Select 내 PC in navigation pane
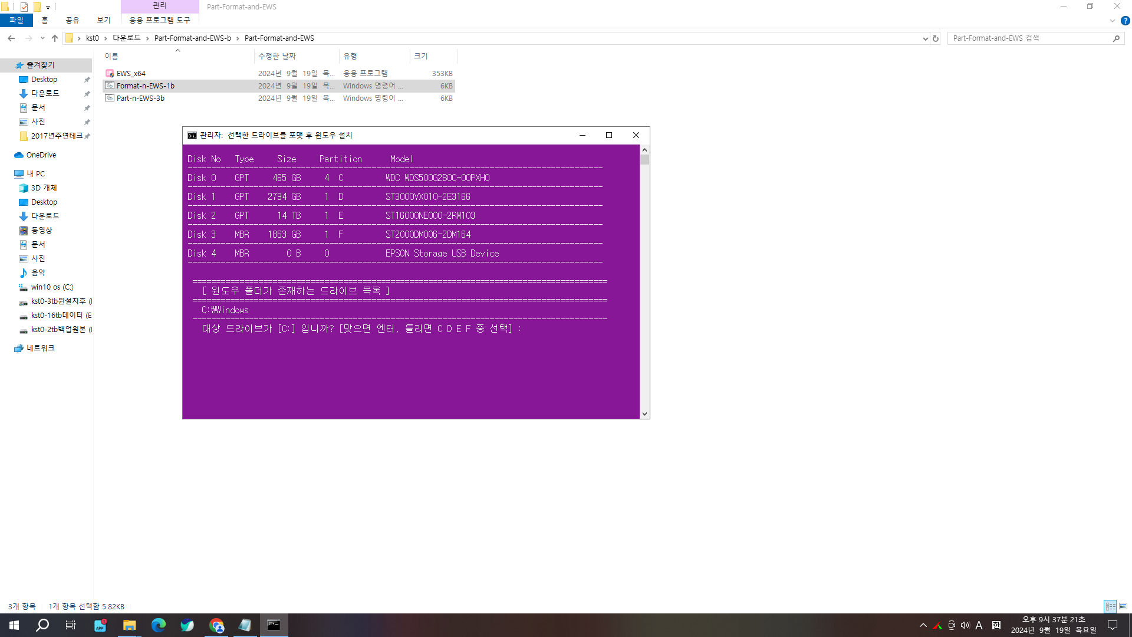Image resolution: width=1132 pixels, height=637 pixels. [36, 174]
